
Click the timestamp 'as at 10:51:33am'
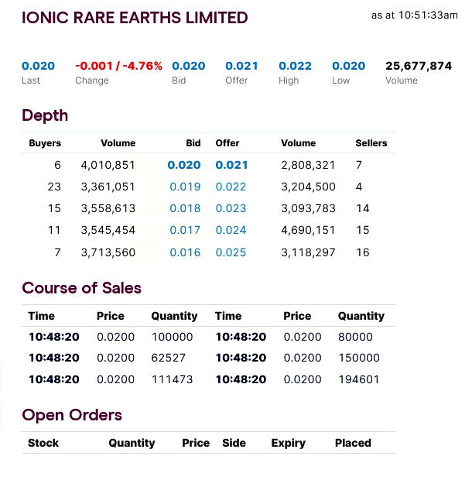click(x=415, y=15)
